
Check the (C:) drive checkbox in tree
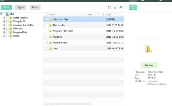pos(4,14)
